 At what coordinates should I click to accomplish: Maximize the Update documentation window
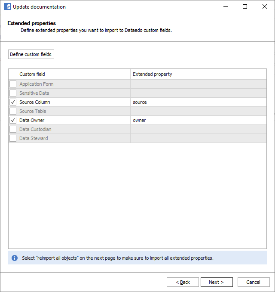click(x=245, y=7)
